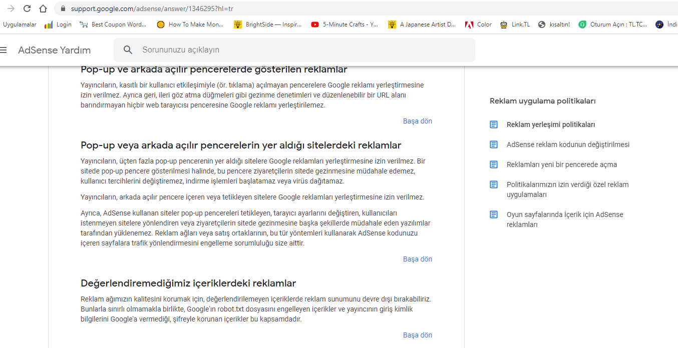Open AdSense reklam kodunun değiştirilmesi link

[x=568, y=144]
